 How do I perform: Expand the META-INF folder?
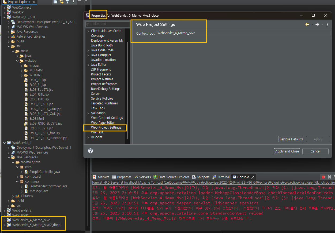point(22,70)
